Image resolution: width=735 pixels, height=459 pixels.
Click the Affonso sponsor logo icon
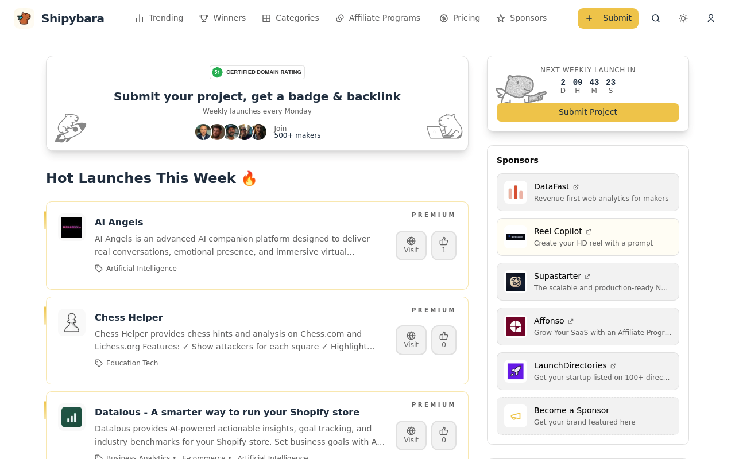point(516,326)
